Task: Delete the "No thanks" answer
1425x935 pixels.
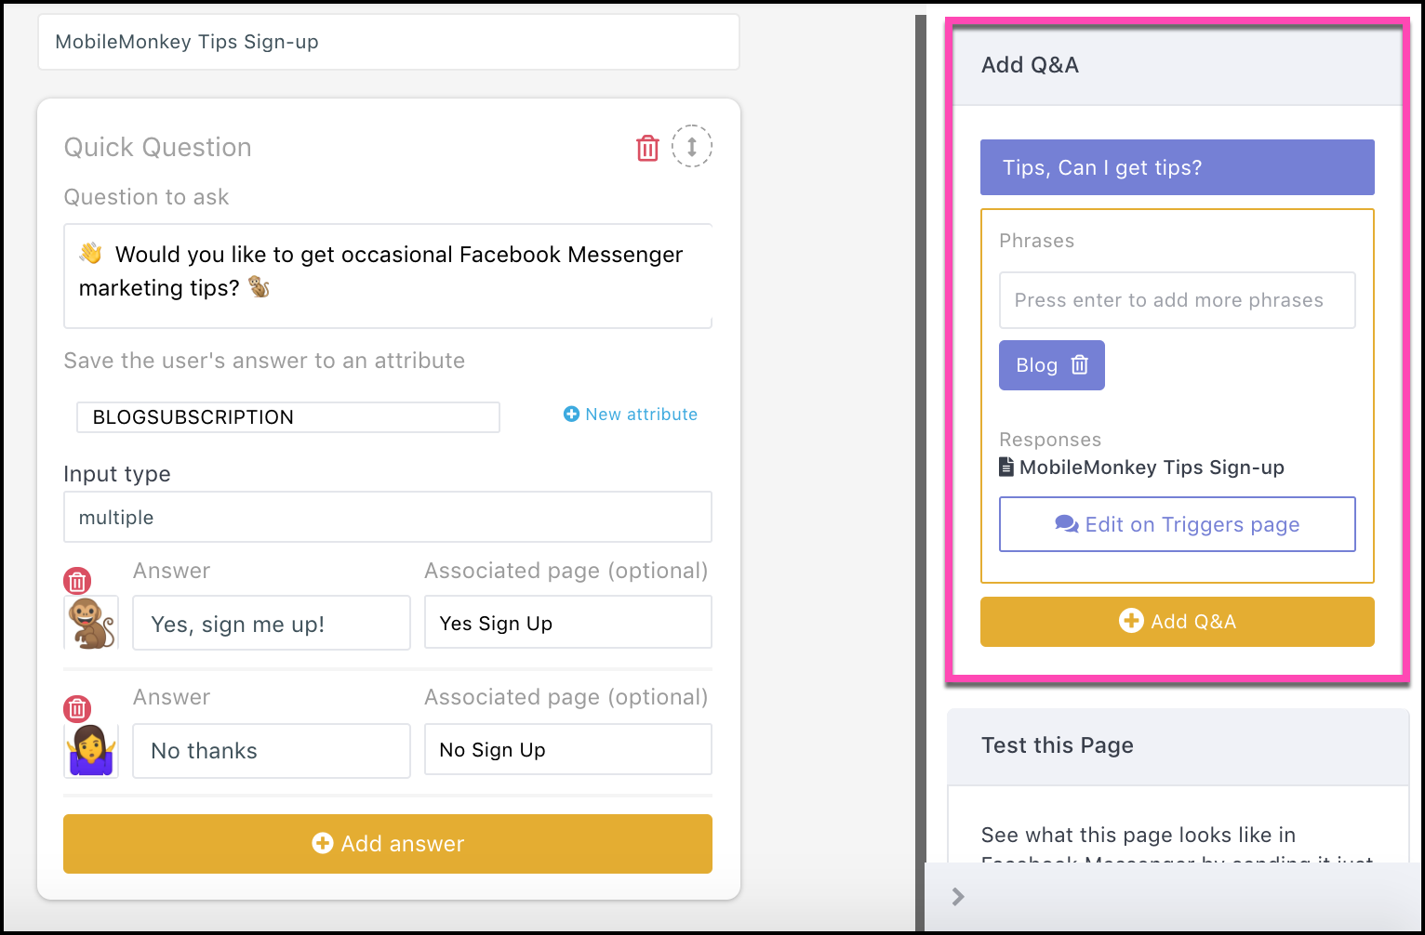Action: [x=77, y=707]
